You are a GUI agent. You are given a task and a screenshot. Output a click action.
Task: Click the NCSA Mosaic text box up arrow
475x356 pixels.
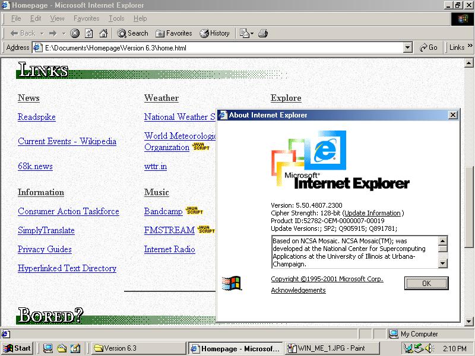pos(442,241)
